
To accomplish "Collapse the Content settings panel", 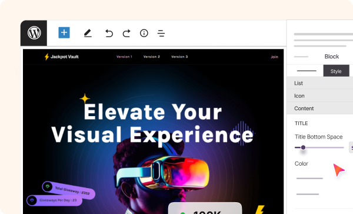I will click(319, 108).
